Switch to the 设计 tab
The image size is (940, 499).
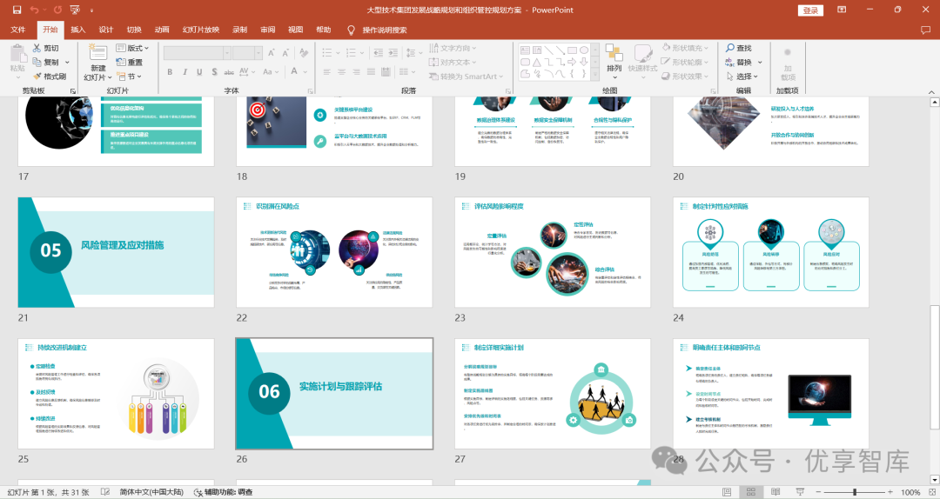[106, 30]
